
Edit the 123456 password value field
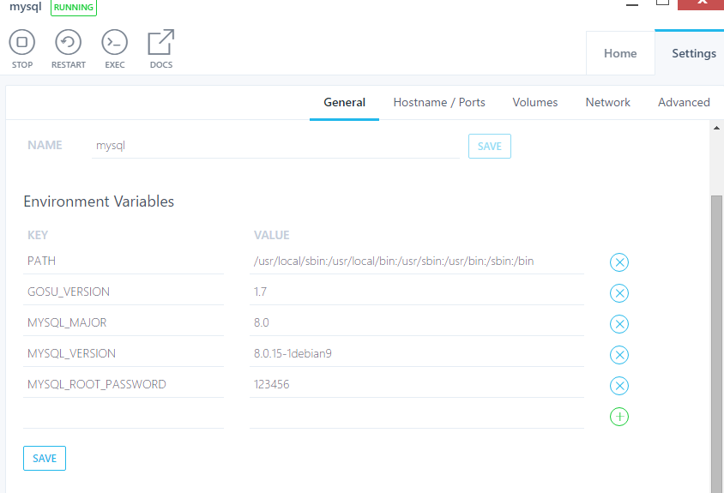tap(417, 385)
